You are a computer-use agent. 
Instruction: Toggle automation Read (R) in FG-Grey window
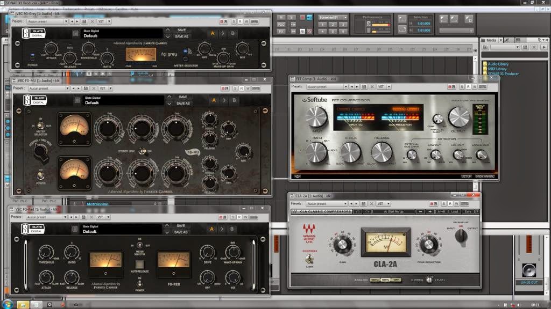pos(240,21)
